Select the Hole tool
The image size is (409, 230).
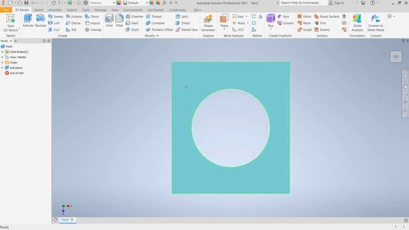109,21
